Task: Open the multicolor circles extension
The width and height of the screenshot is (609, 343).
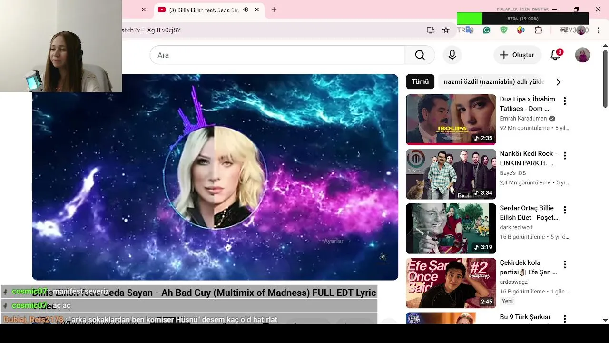Action: [521, 30]
